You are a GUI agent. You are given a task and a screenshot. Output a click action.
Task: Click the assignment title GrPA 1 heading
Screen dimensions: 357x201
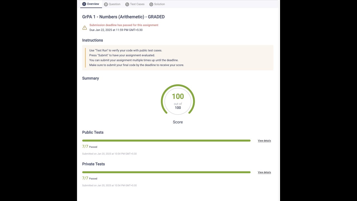point(123,17)
